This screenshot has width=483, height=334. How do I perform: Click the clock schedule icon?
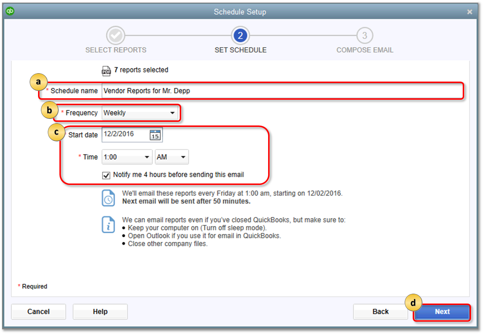[x=108, y=198]
